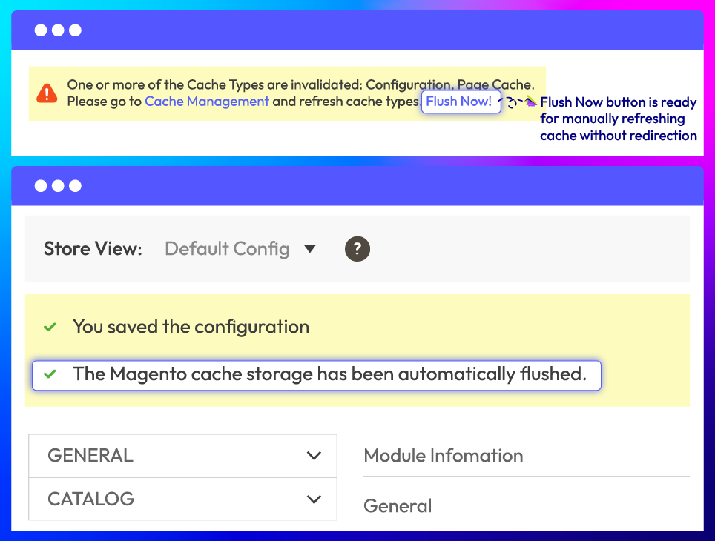The width and height of the screenshot is (715, 541).
Task: Click the "You saved the configuration" message
Action: coord(191,327)
